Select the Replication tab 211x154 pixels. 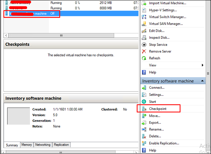tap(61, 145)
